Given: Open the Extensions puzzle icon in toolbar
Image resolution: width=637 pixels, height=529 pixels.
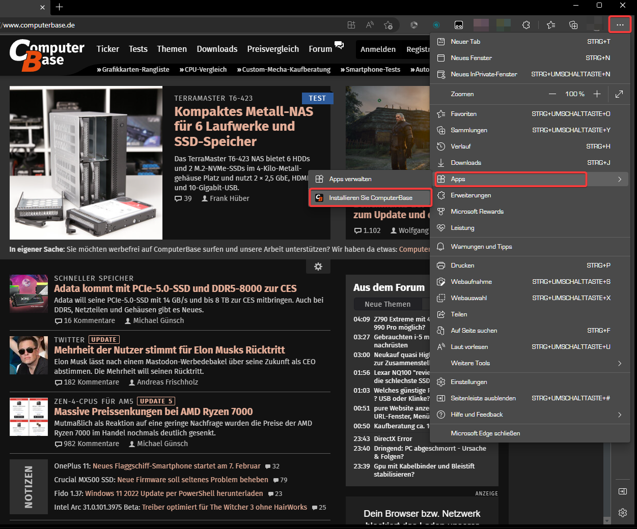Looking at the screenshot, I should click(526, 25).
